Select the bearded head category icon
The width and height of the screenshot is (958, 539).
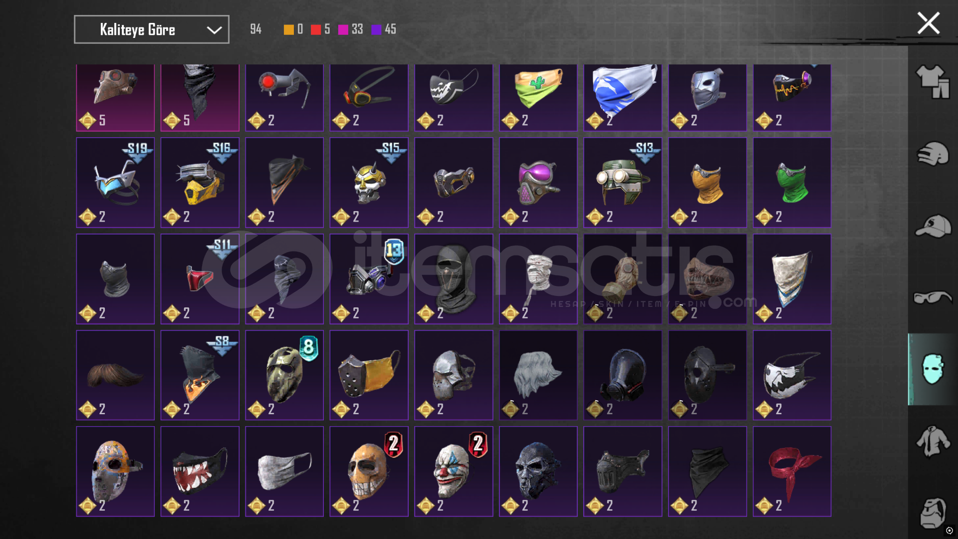click(932, 513)
